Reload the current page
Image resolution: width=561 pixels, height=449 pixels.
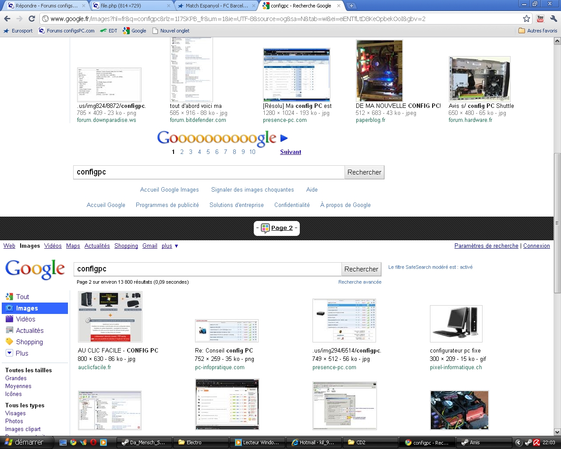[x=32, y=18]
